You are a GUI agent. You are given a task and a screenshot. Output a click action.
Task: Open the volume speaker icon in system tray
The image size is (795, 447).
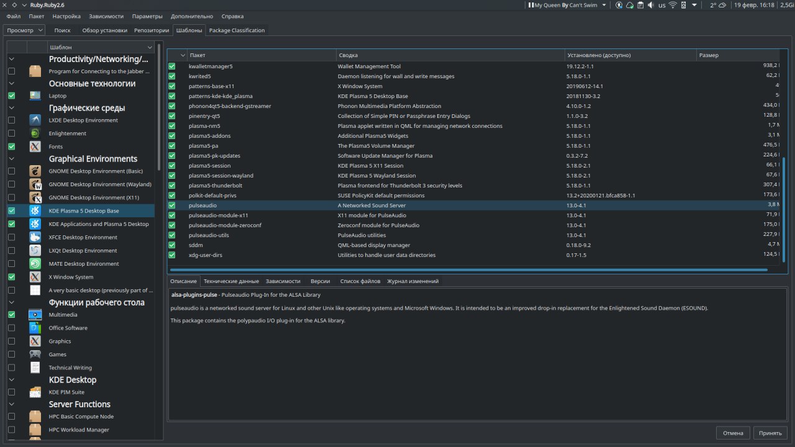click(651, 5)
